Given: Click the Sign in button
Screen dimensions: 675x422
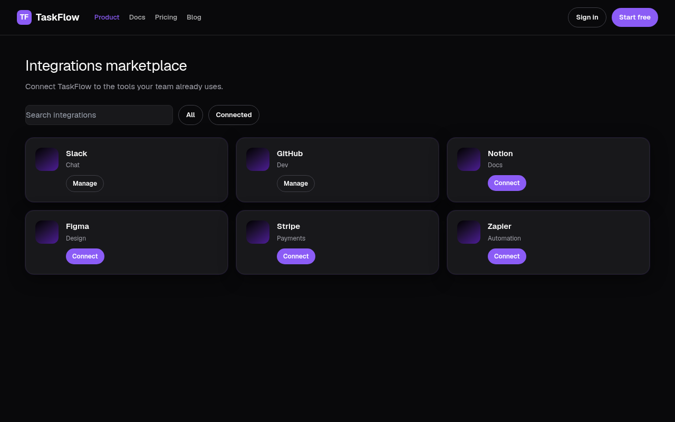Looking at the screenshot, I should coord(587,17).
